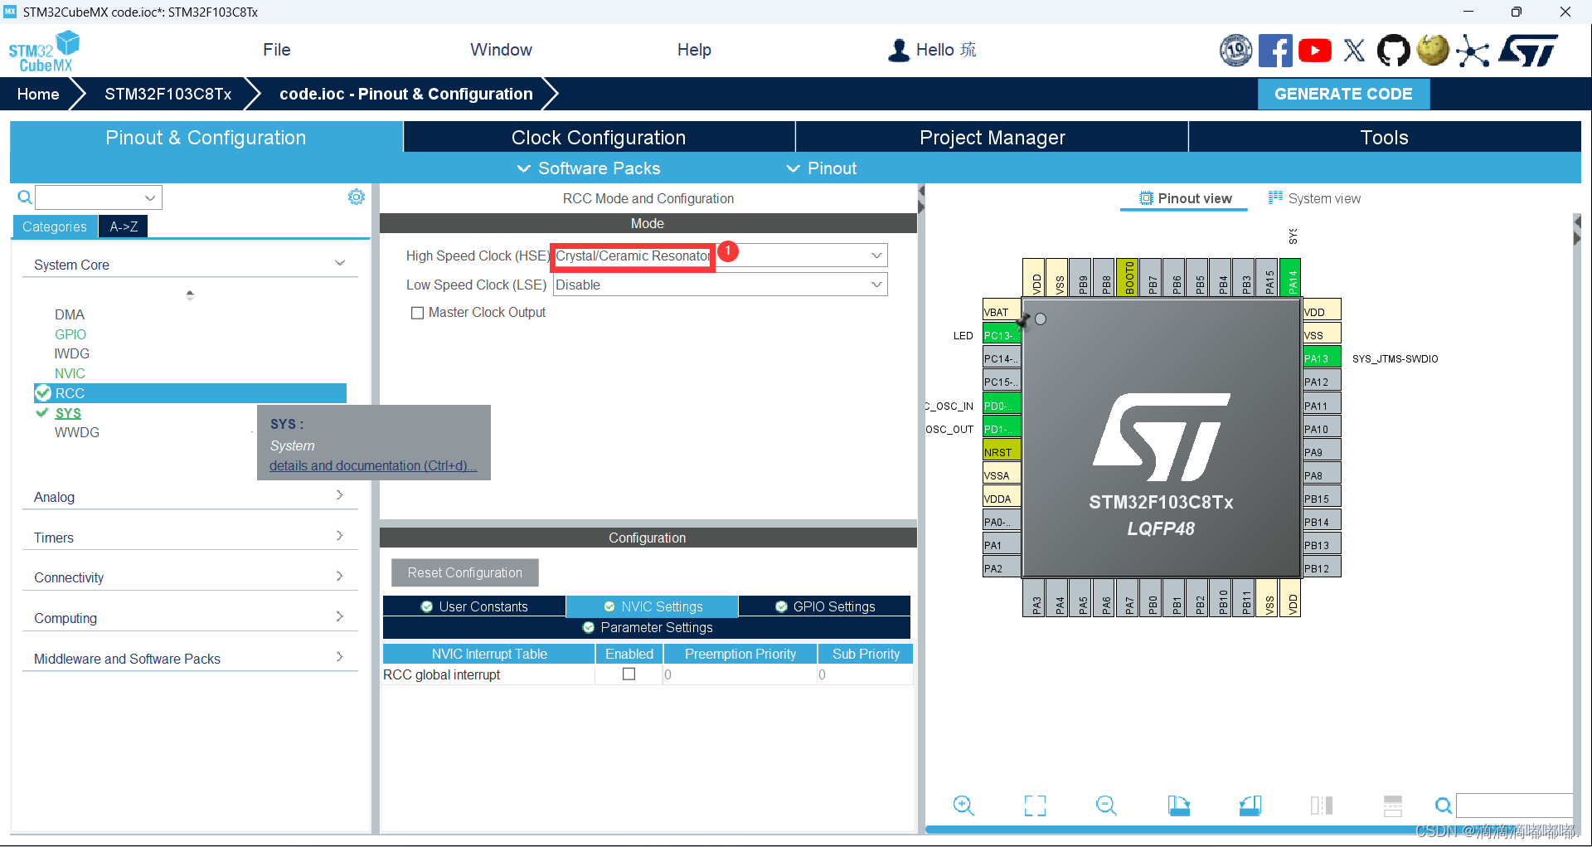1592x847 pixels.
Task: Open the File menu
Action: point(277,50)
